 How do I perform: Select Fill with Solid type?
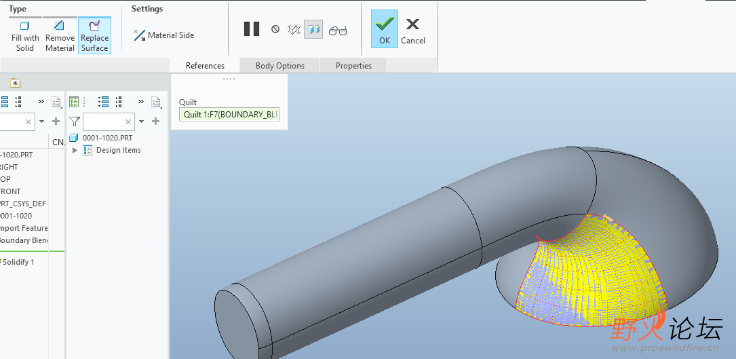pos(25,36)
